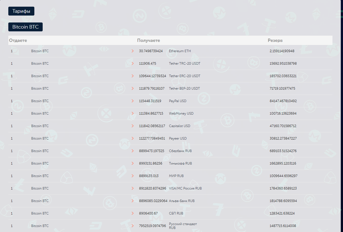Click the Отдаете column header
The width and height of the screenshot is (343, 232).
[18, 41]
